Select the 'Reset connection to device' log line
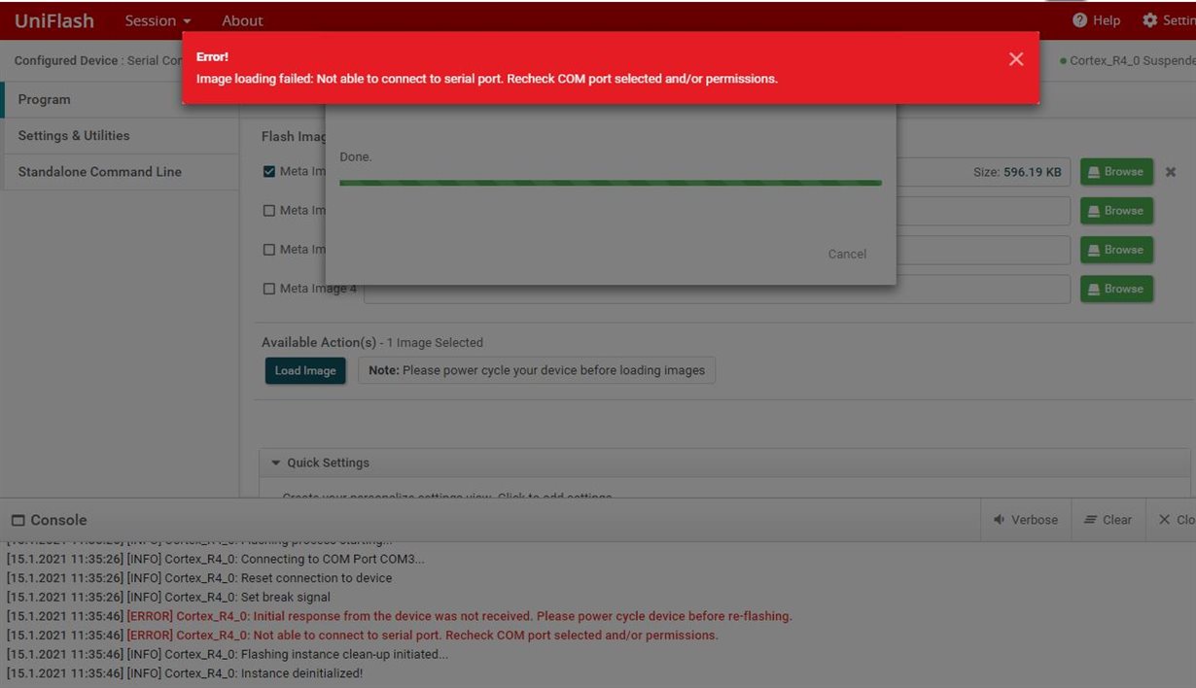Viewport: 1196px width, 688px height. point(199,578)
